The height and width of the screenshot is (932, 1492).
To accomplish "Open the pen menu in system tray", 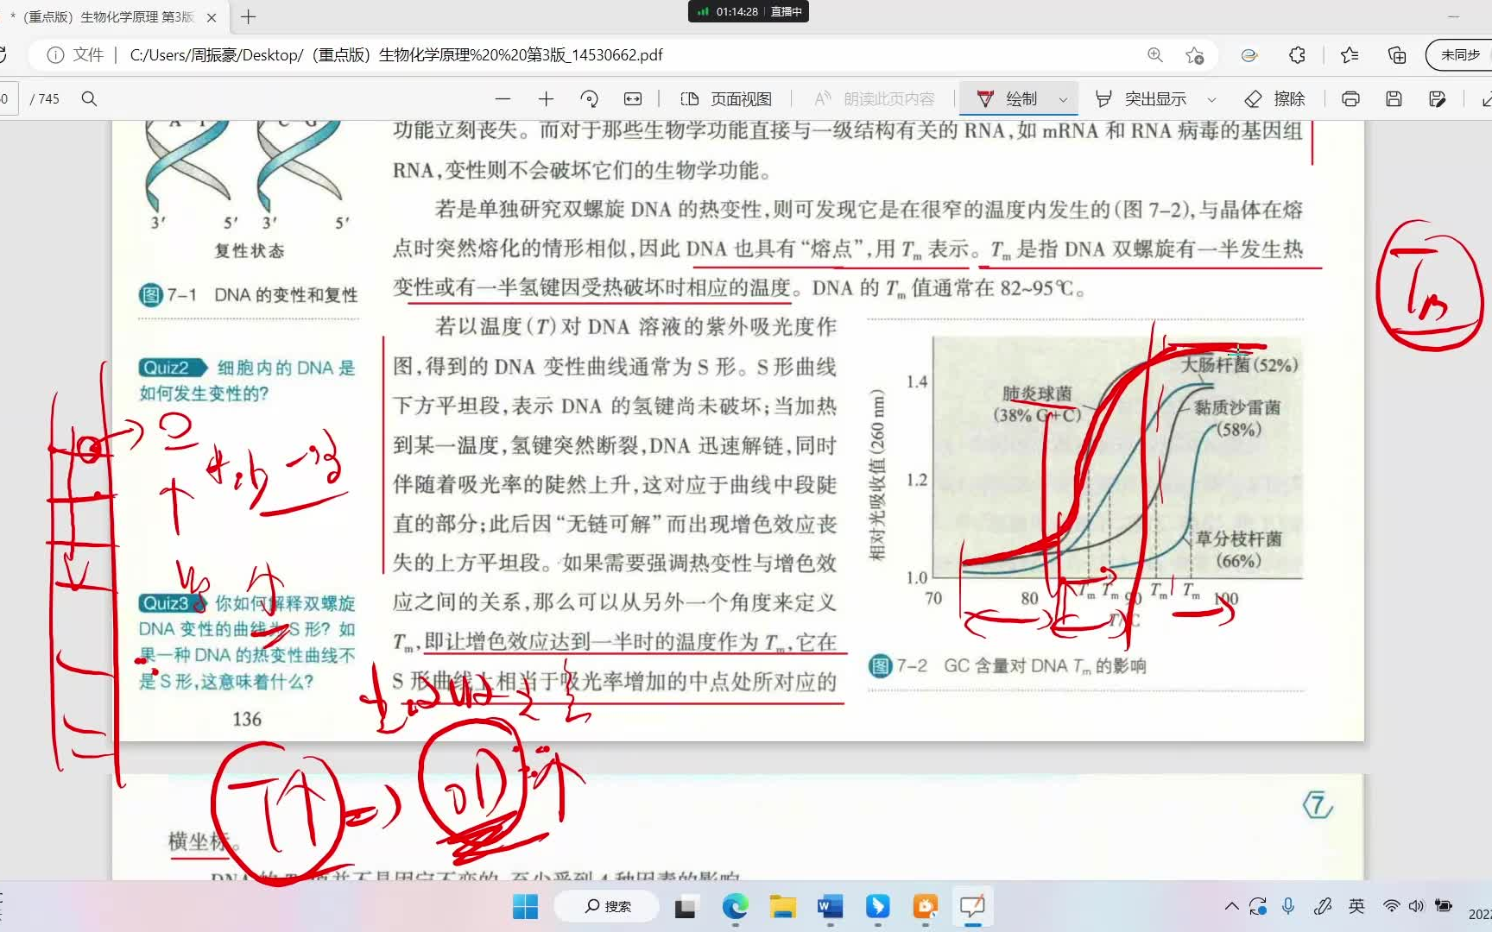I will (x=1323, y=906).
